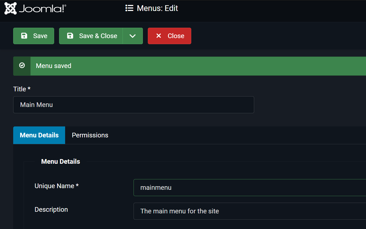Image resolution: width=366 pixels, height=229 pixels.
Task: Click the Title * label
Action: tap(22, 89)
